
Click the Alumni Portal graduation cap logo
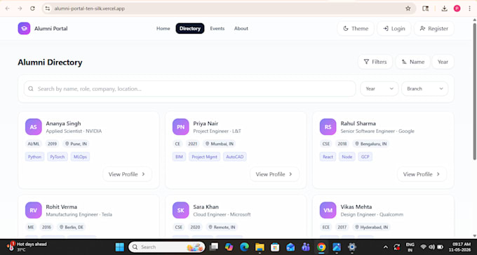tap(24, 28)
